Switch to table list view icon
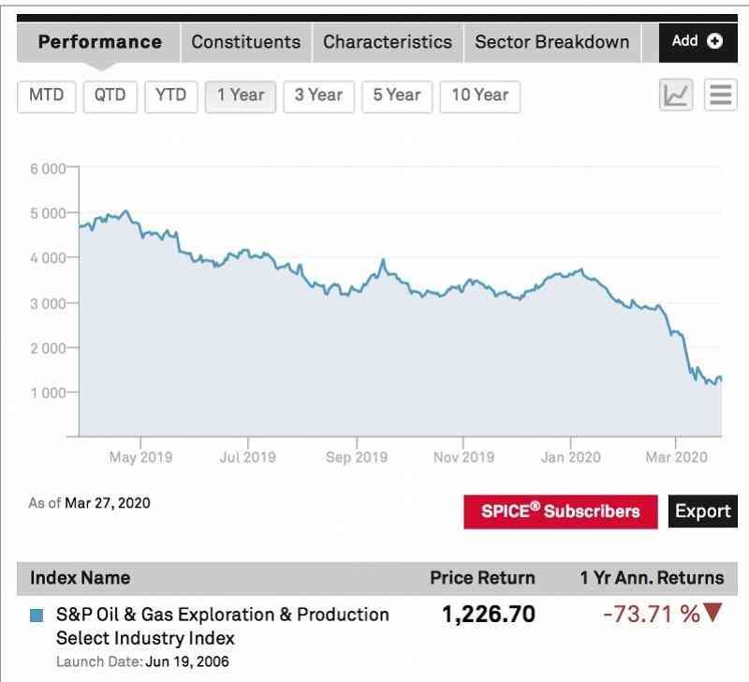The height and width of the screenshot is (682, 749). click(720, 94)
